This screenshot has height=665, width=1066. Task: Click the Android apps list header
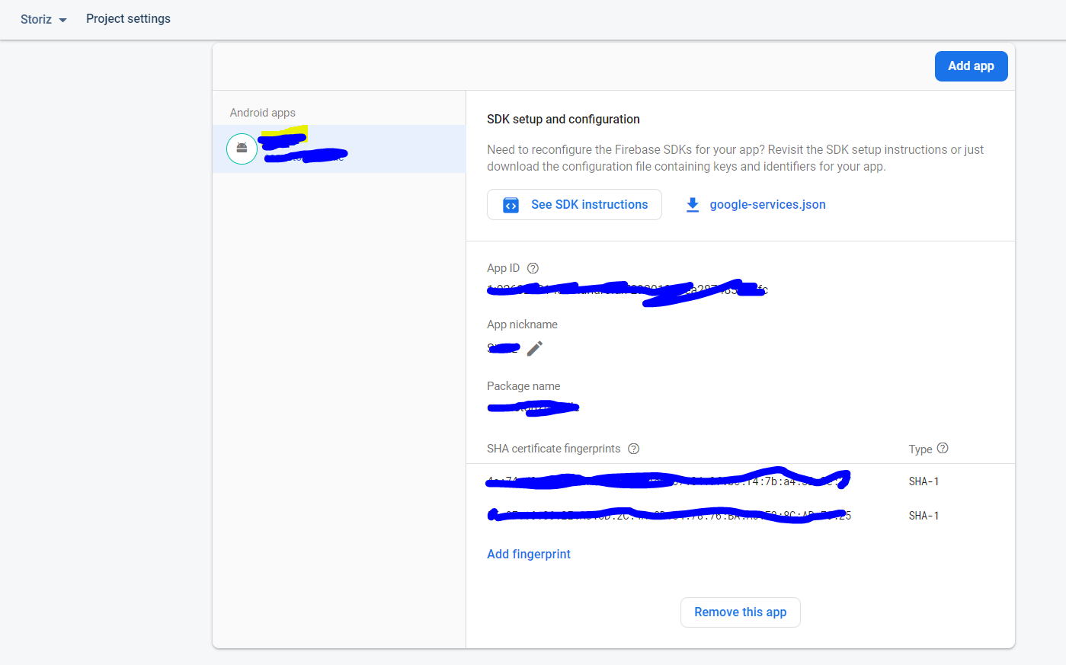tap(262, 112)
